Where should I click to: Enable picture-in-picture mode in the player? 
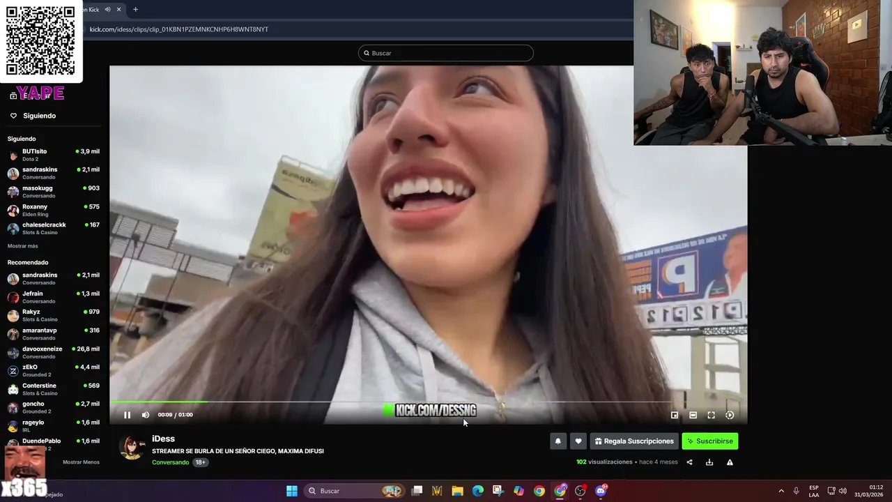pos(675,415)
